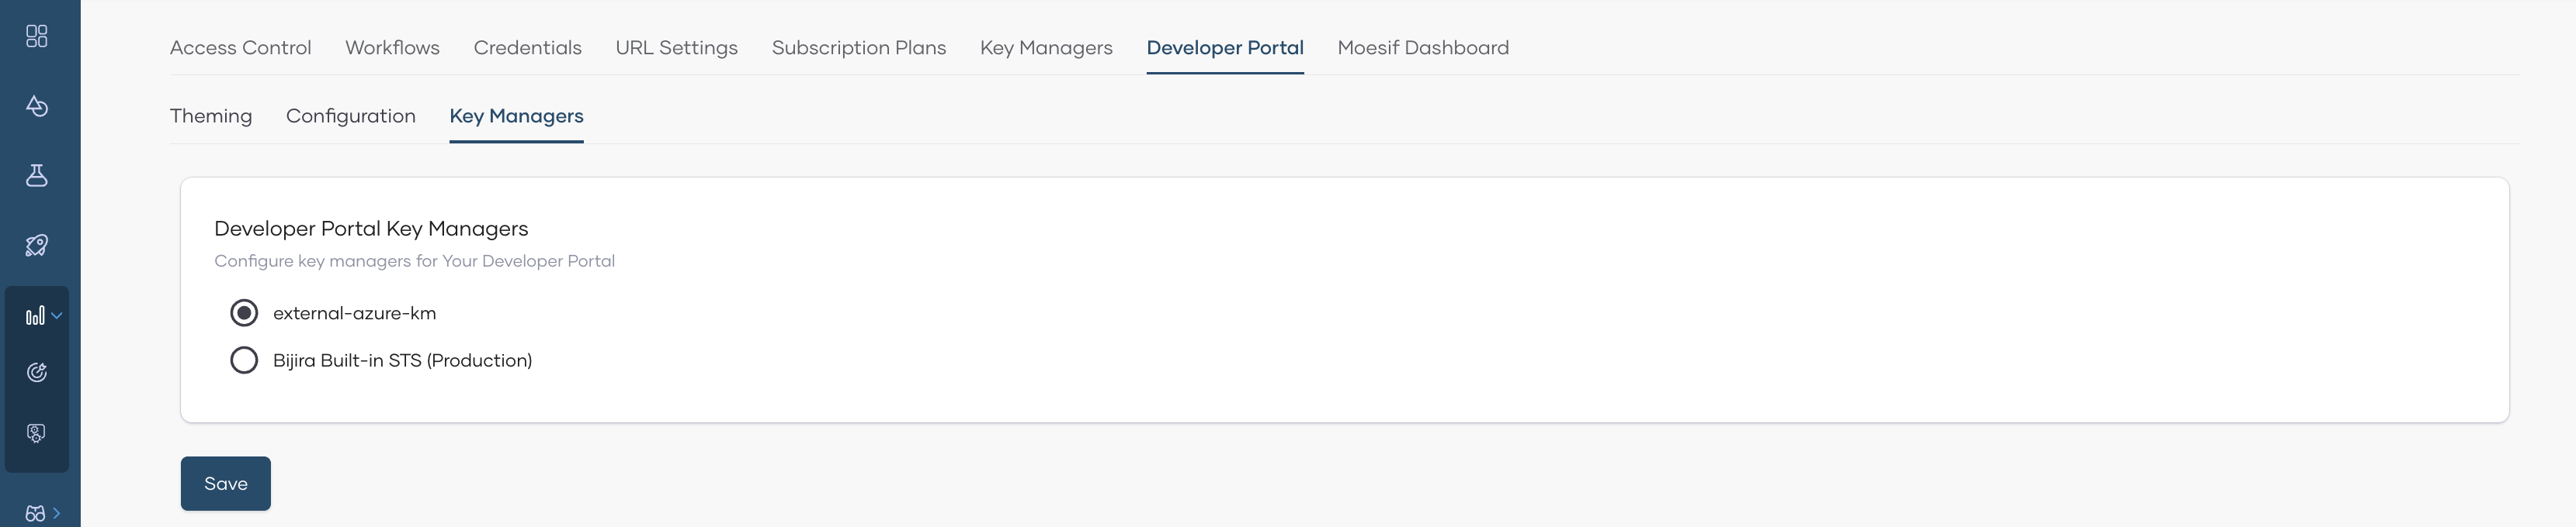2576x527 pixels.
Task: Open the grid overview sidebar icon
Action: click(x=37, y=37)
